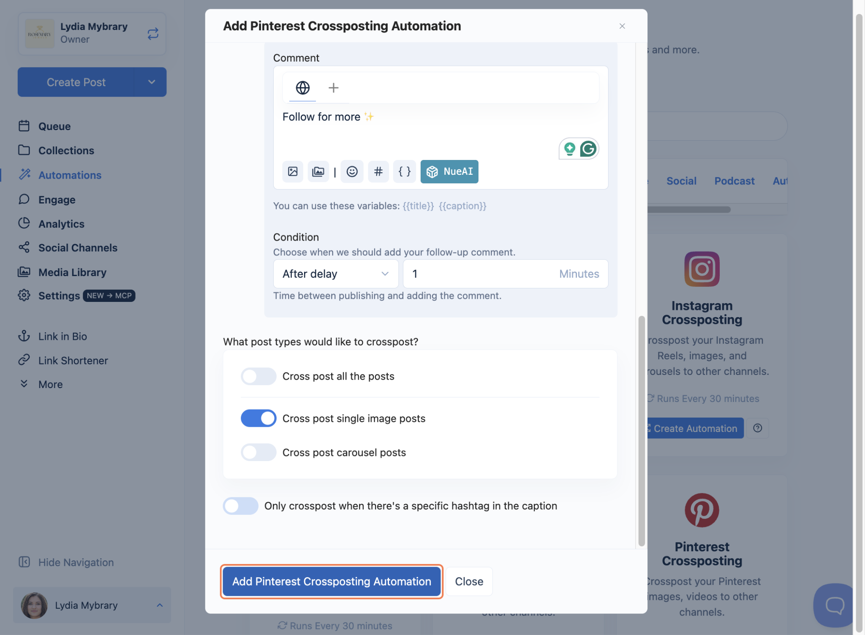Click the Hide Navigation panel icon
The image size is (865, 635).
pyautogui.click(x=24, y=562)
